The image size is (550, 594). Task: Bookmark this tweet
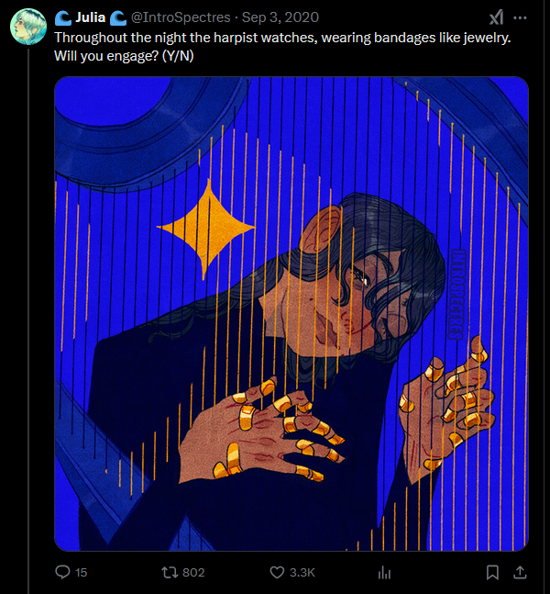[492, 572]
